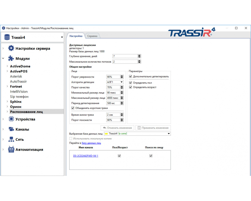Screen dimensions: 251x201
Task: Select the Fortnet module label
Action: point(16,86)
